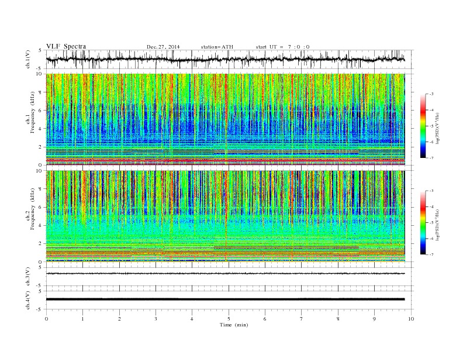Click the "VLF Spectra" plot title
The width and height of the screenshot is (463, 358).
point(66,46)
